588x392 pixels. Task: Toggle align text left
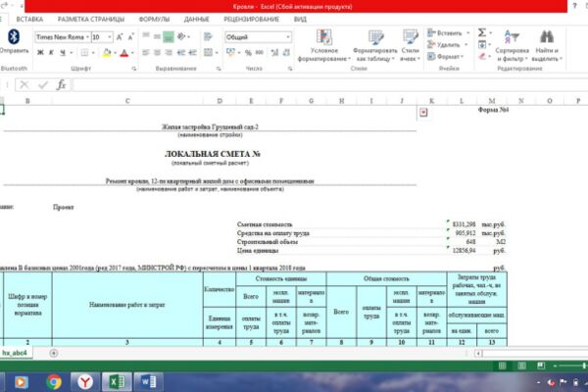tap(146, 53)
